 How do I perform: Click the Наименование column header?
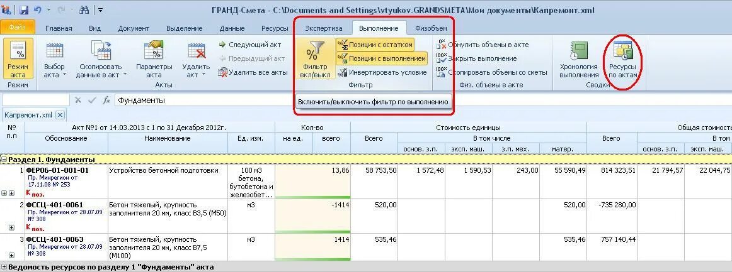click(x=168, y=138)
